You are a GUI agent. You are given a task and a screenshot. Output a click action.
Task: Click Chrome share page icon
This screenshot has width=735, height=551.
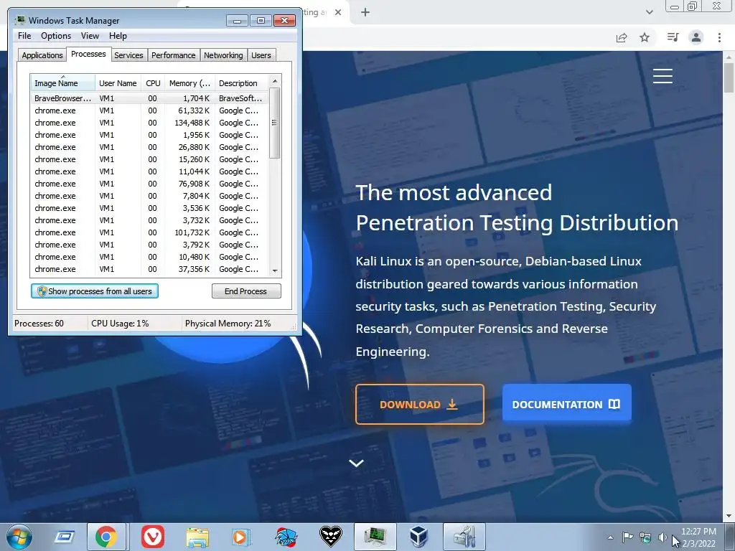pyautogui.click(x=622, y=37)
